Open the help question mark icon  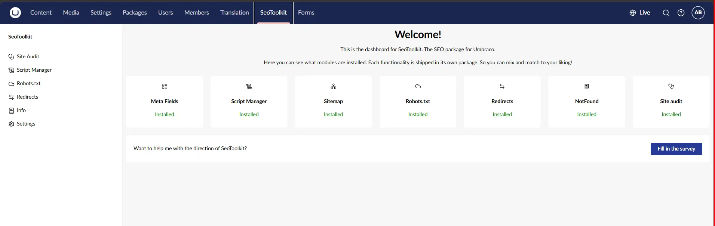[x=681, y=13]
